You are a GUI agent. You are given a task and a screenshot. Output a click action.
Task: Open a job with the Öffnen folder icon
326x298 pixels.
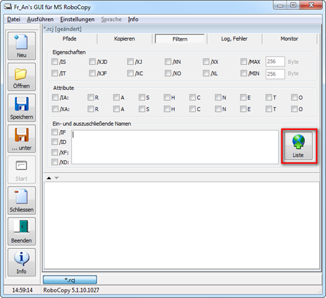coord(22,77)
